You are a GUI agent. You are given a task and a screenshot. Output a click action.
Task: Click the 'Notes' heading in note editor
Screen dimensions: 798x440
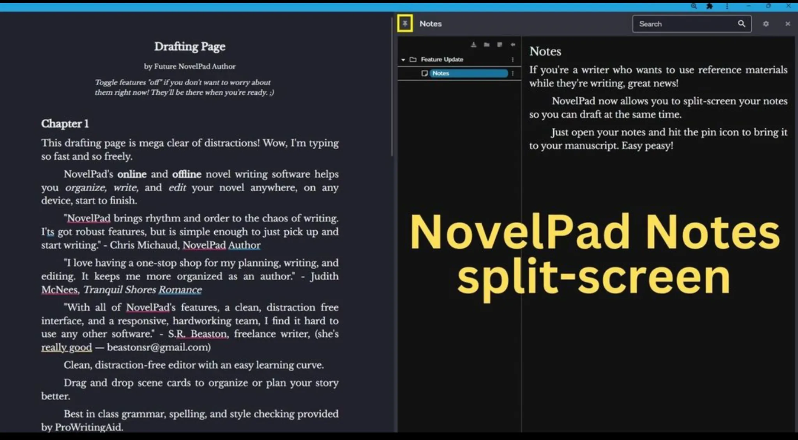pyautogui.click(x=545, y=51)
